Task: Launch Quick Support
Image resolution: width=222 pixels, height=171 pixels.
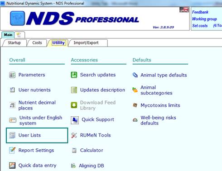Action: tap(98, 119)
